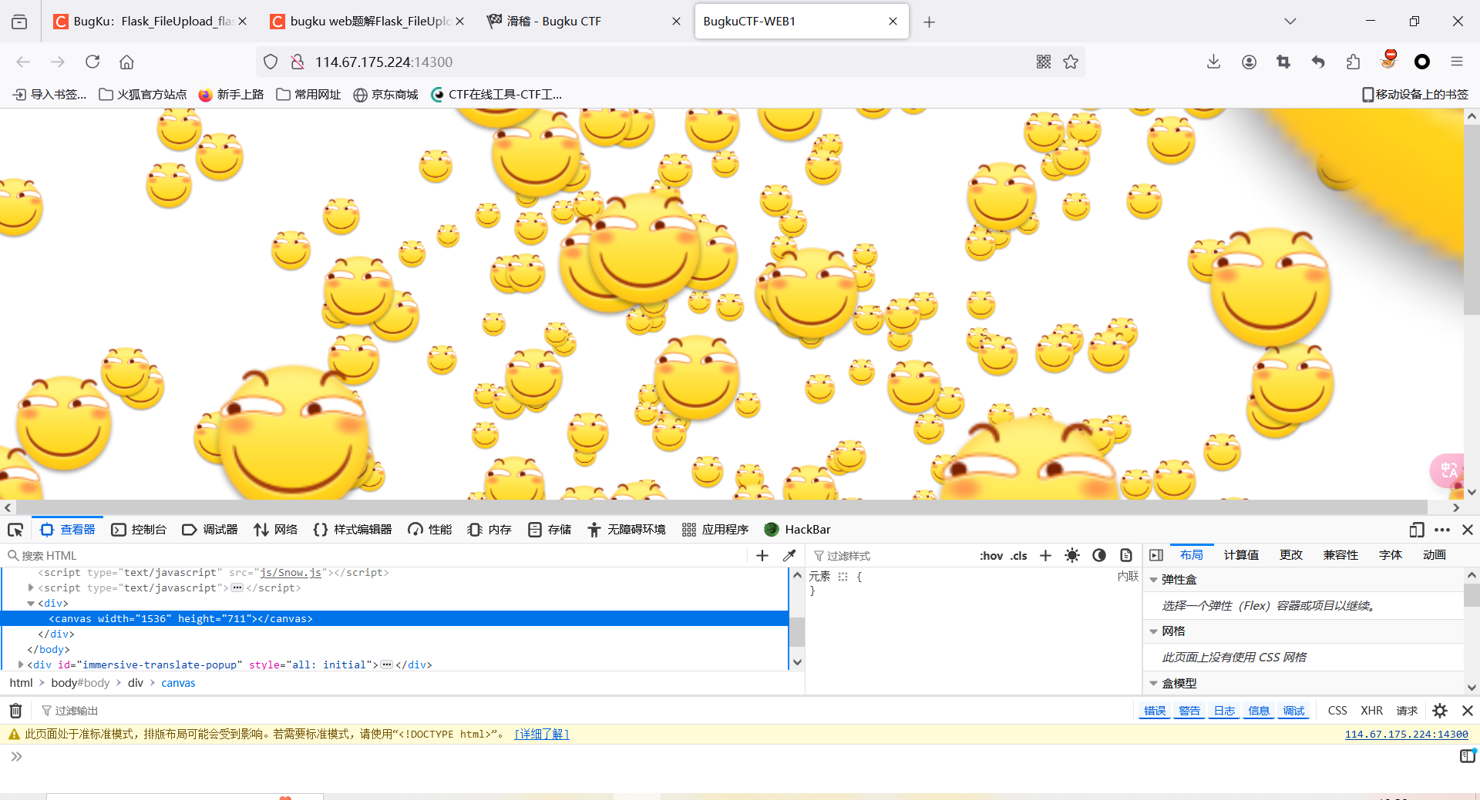
Task: Toggle responsive design mode
Action: pos(1418,530)
